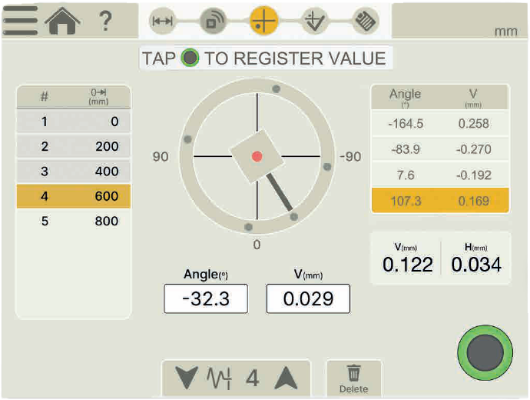Select the highlighted crosshair measure step
This screenshot has height=400, width=530.
pyautogui.click(x=263, y=22)
